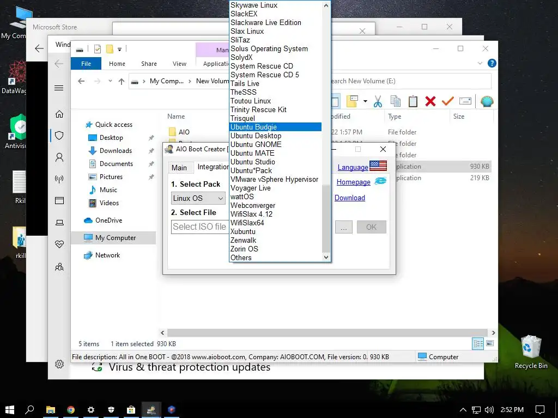Click the US flag language icon
Viewport: 558px width, 418px height.
pyautogui.click(x=378, y=166)
